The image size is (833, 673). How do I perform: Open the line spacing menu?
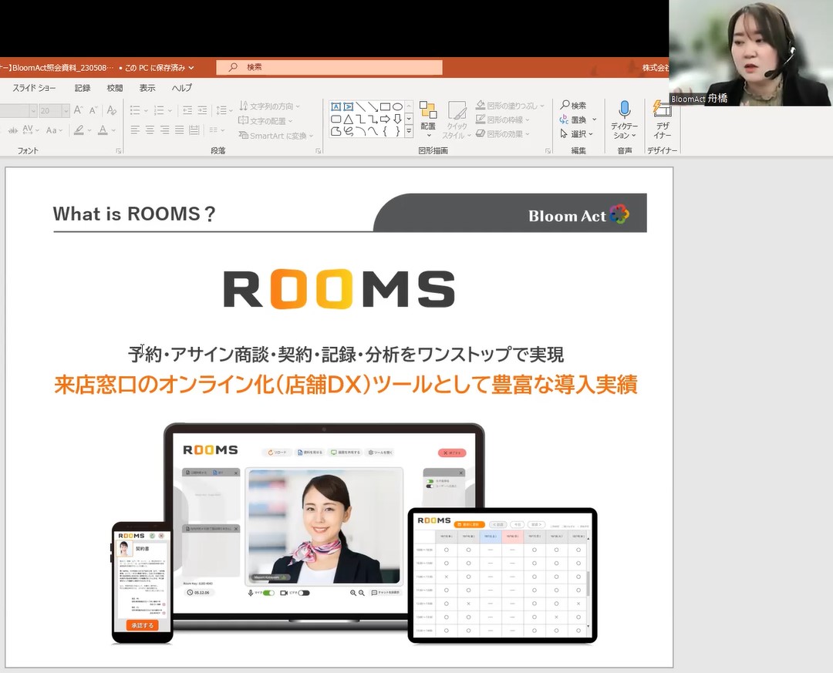(x=224, y=110)
